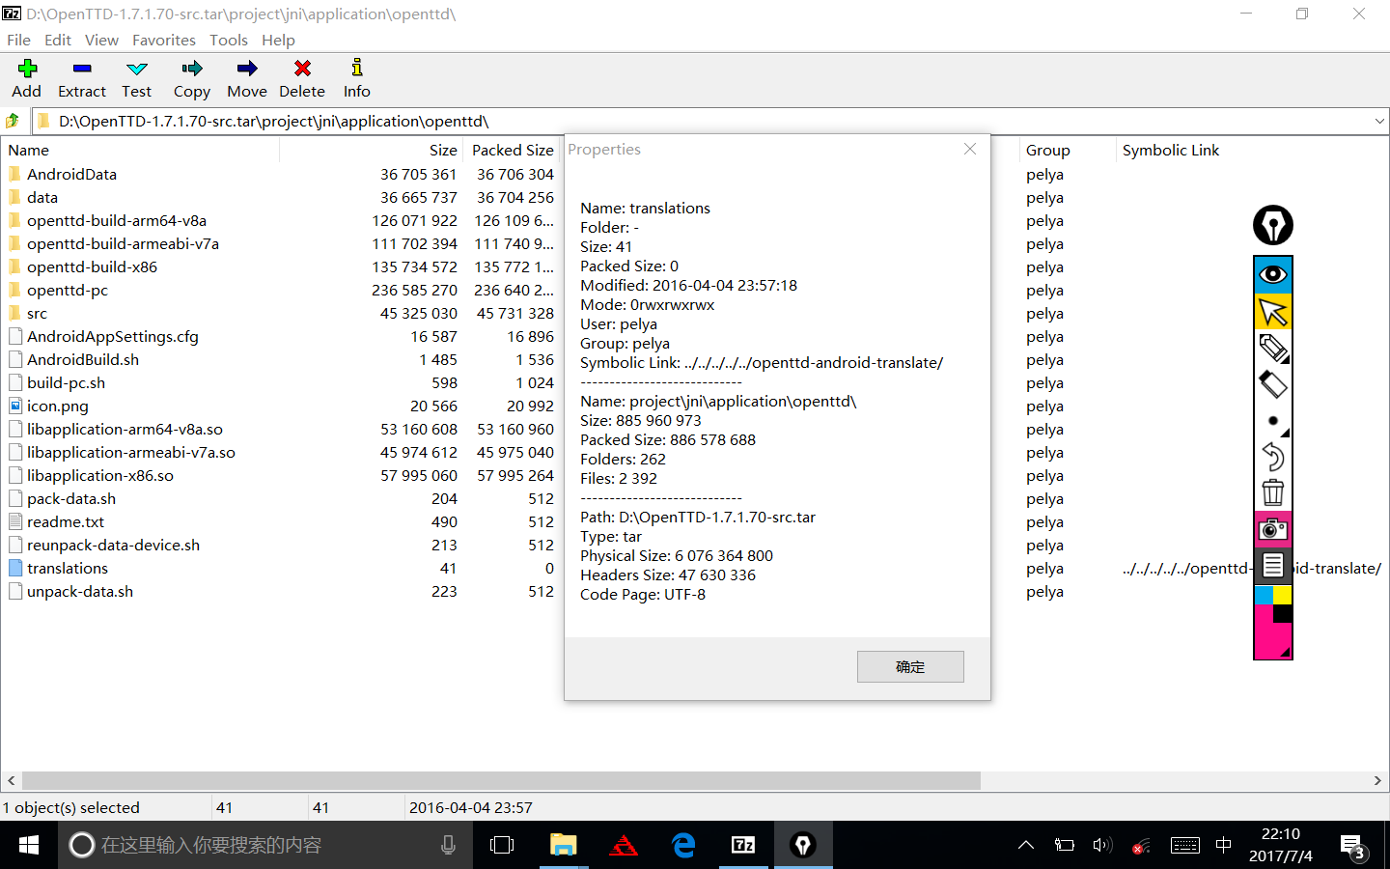The height and width of the screenshot is (869, 1390).
Task: Click the pen app icon in taskbar
Action: pyautogui.click(x=803, y=845)
